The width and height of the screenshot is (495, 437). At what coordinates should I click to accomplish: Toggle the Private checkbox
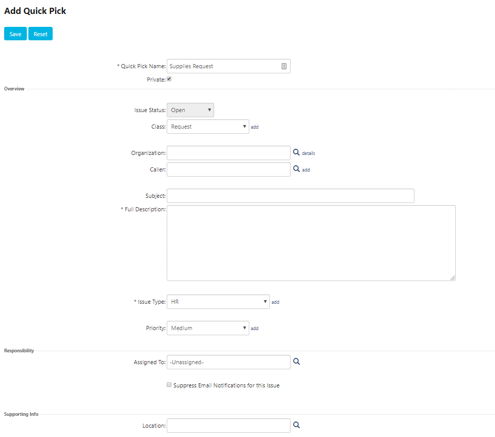[x=169, y=79]
